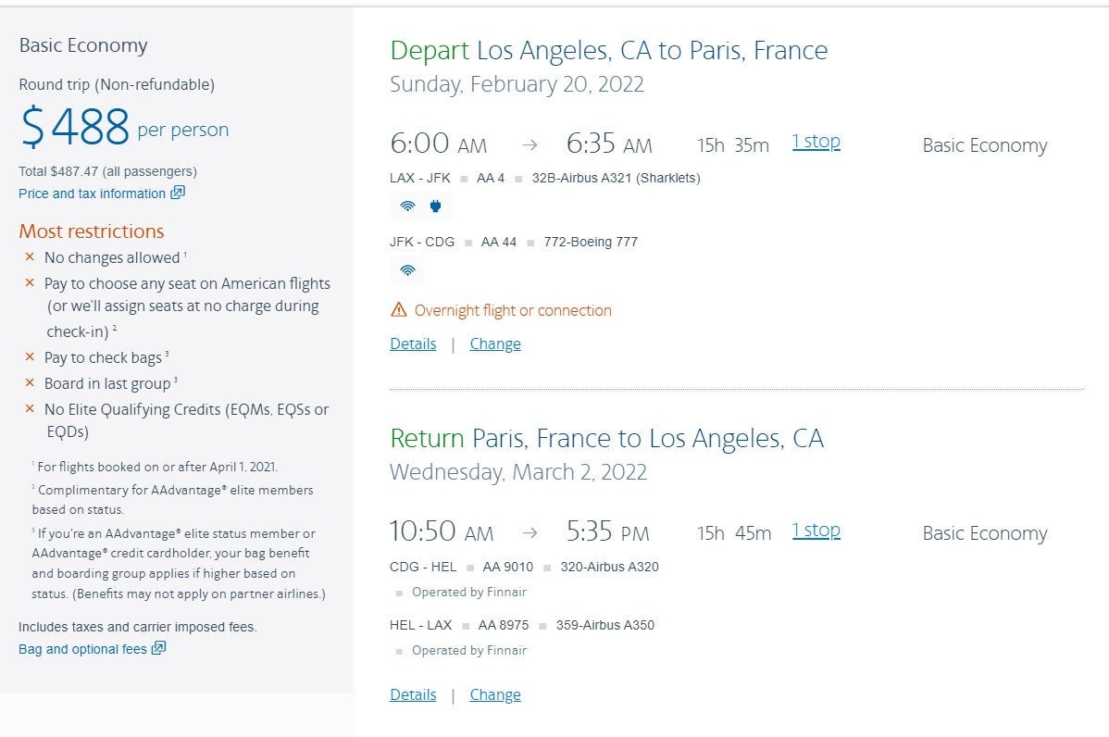This screenshot has width=1109, height=737.
Task: Click the overnight flight warning triangle icon
Action: click(399, 310)
